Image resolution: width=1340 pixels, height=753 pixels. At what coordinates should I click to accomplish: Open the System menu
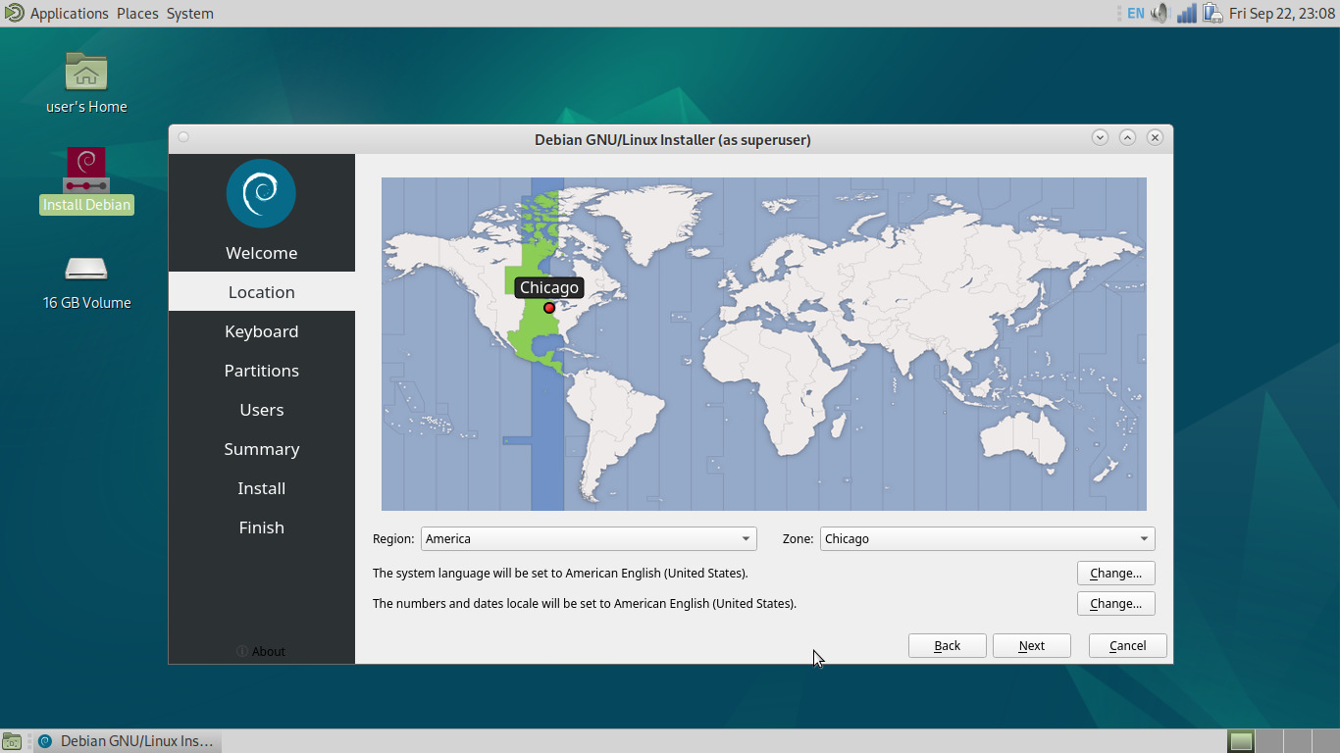click(x=189, y=13)
